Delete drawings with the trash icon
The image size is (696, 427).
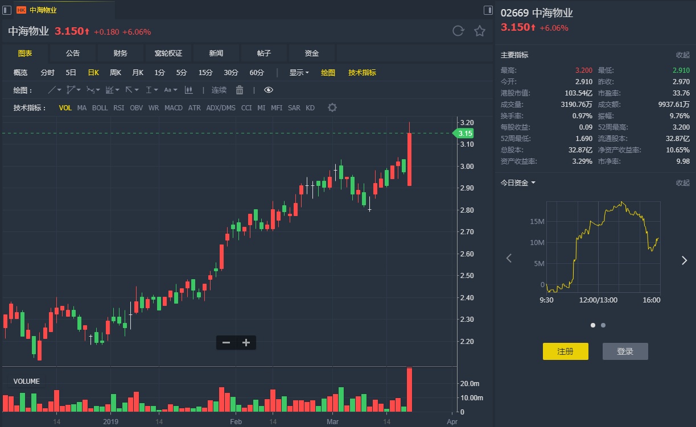pyautogui.click(x=240, y=90)
